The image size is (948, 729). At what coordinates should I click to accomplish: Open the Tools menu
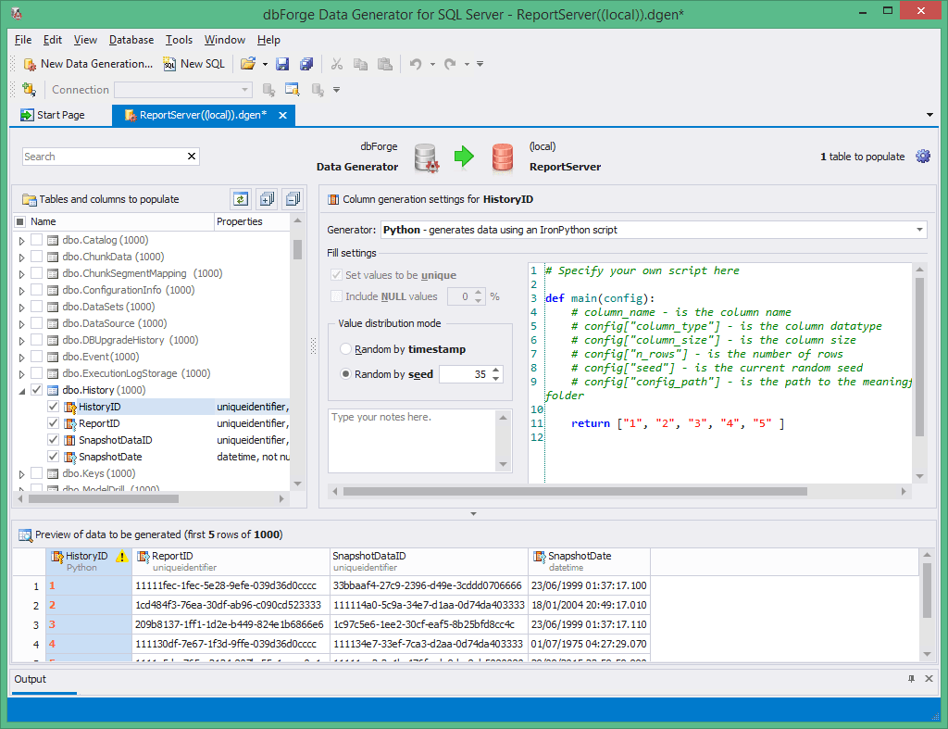179,40
